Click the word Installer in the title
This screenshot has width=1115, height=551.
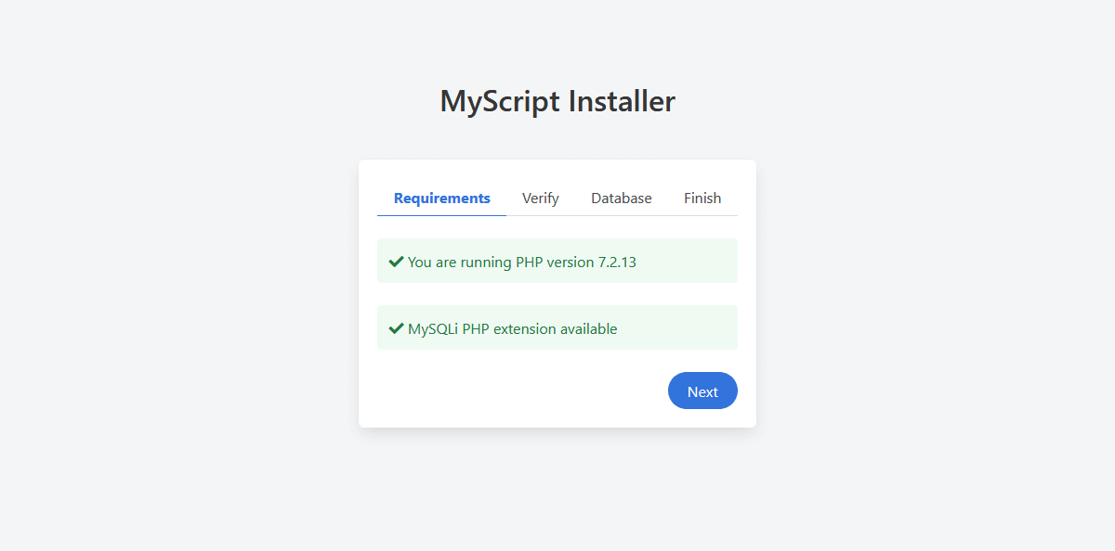coord(622,101)
